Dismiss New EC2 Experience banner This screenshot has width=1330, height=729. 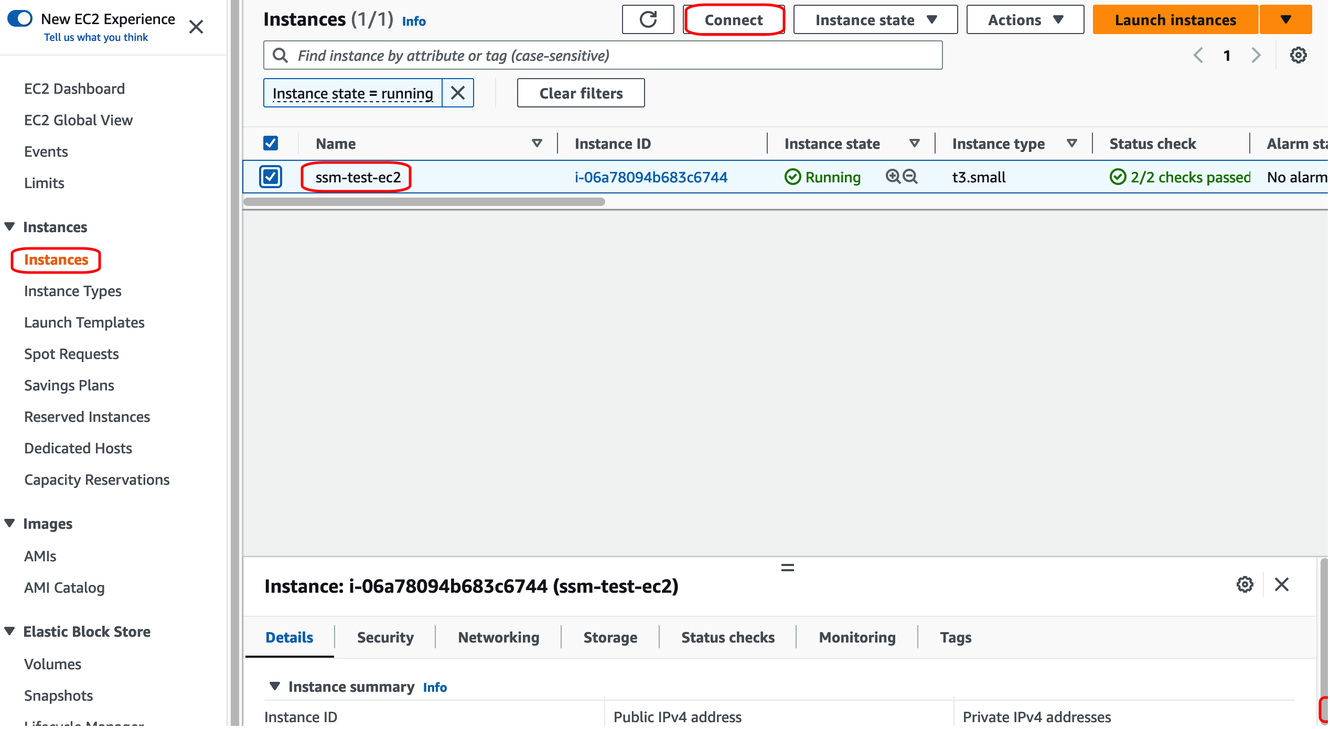(x=196, y=27)
